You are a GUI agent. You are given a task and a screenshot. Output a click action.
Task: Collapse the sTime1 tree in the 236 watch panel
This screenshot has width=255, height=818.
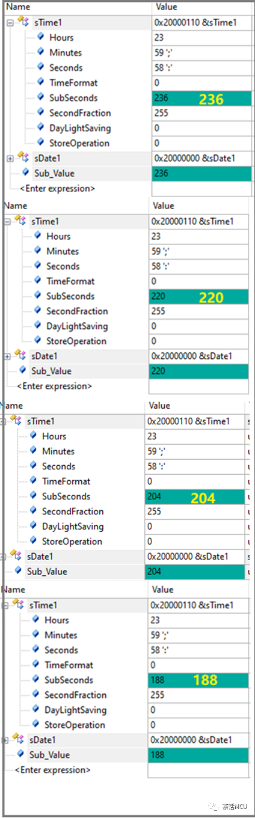coord(10,23)
